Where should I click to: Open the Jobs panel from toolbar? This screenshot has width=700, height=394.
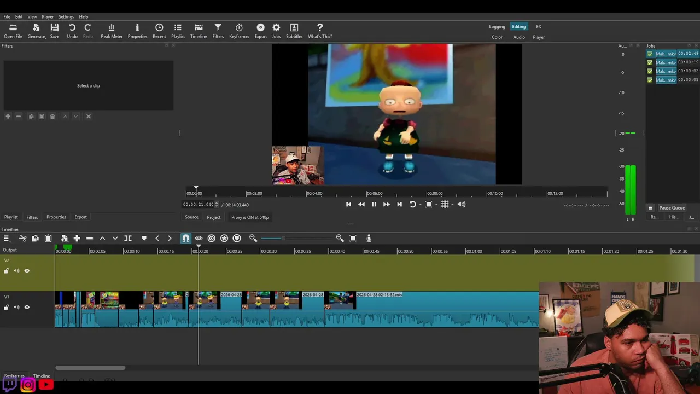point(276,31)
